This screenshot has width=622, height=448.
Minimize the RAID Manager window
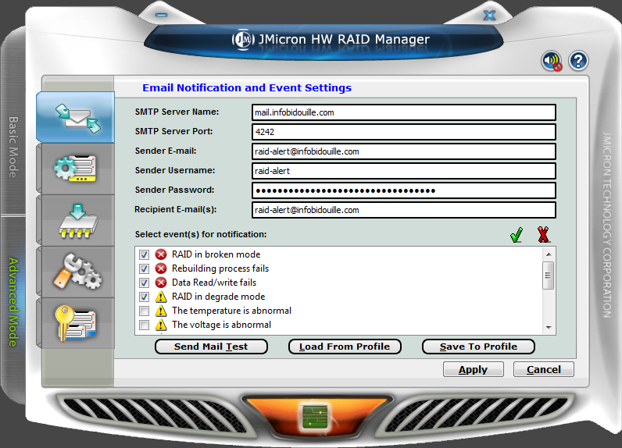pyautogui.click(x=162, y=15)
